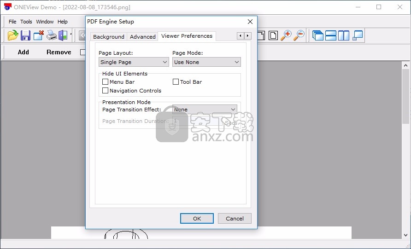Click the Zoom Out magnifier icon
Screen dimensions: 411x249
tap(299, 35)
